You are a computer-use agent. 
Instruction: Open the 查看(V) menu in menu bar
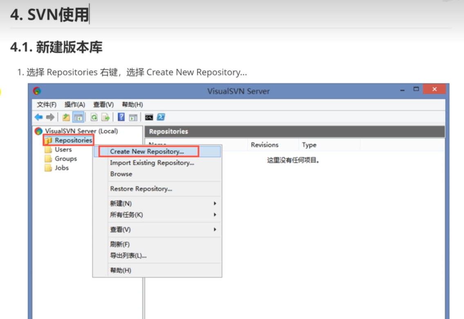(x=103, y=104)
